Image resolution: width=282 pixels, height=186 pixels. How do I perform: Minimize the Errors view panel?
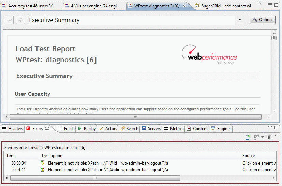click(270, 127)
